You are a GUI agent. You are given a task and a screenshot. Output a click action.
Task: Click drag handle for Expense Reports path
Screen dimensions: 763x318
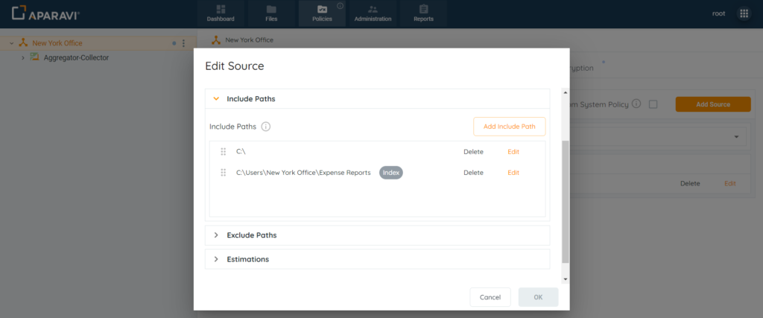pyautogui.click(x=224, y=173)
